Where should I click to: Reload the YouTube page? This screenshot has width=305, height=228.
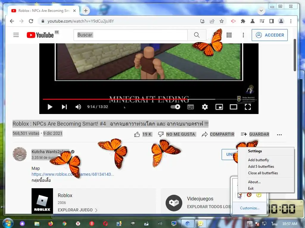click(x=31, y=21)
